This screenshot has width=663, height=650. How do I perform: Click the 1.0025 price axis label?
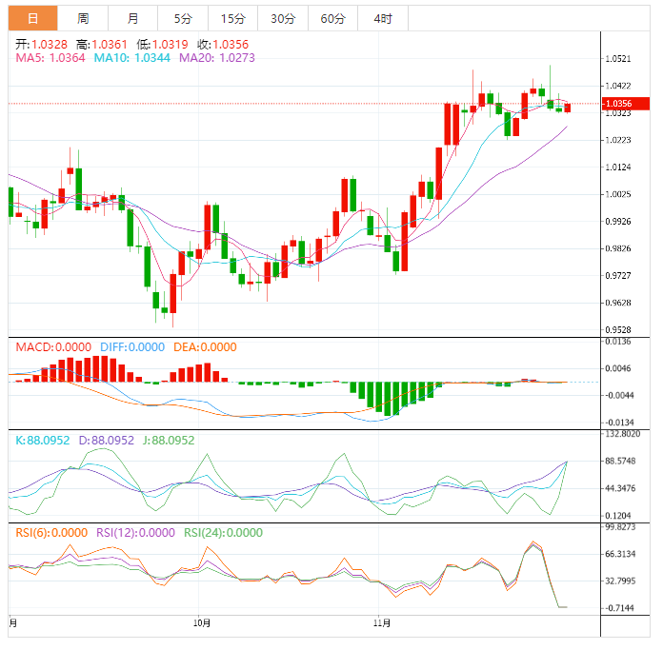point(618,194)
